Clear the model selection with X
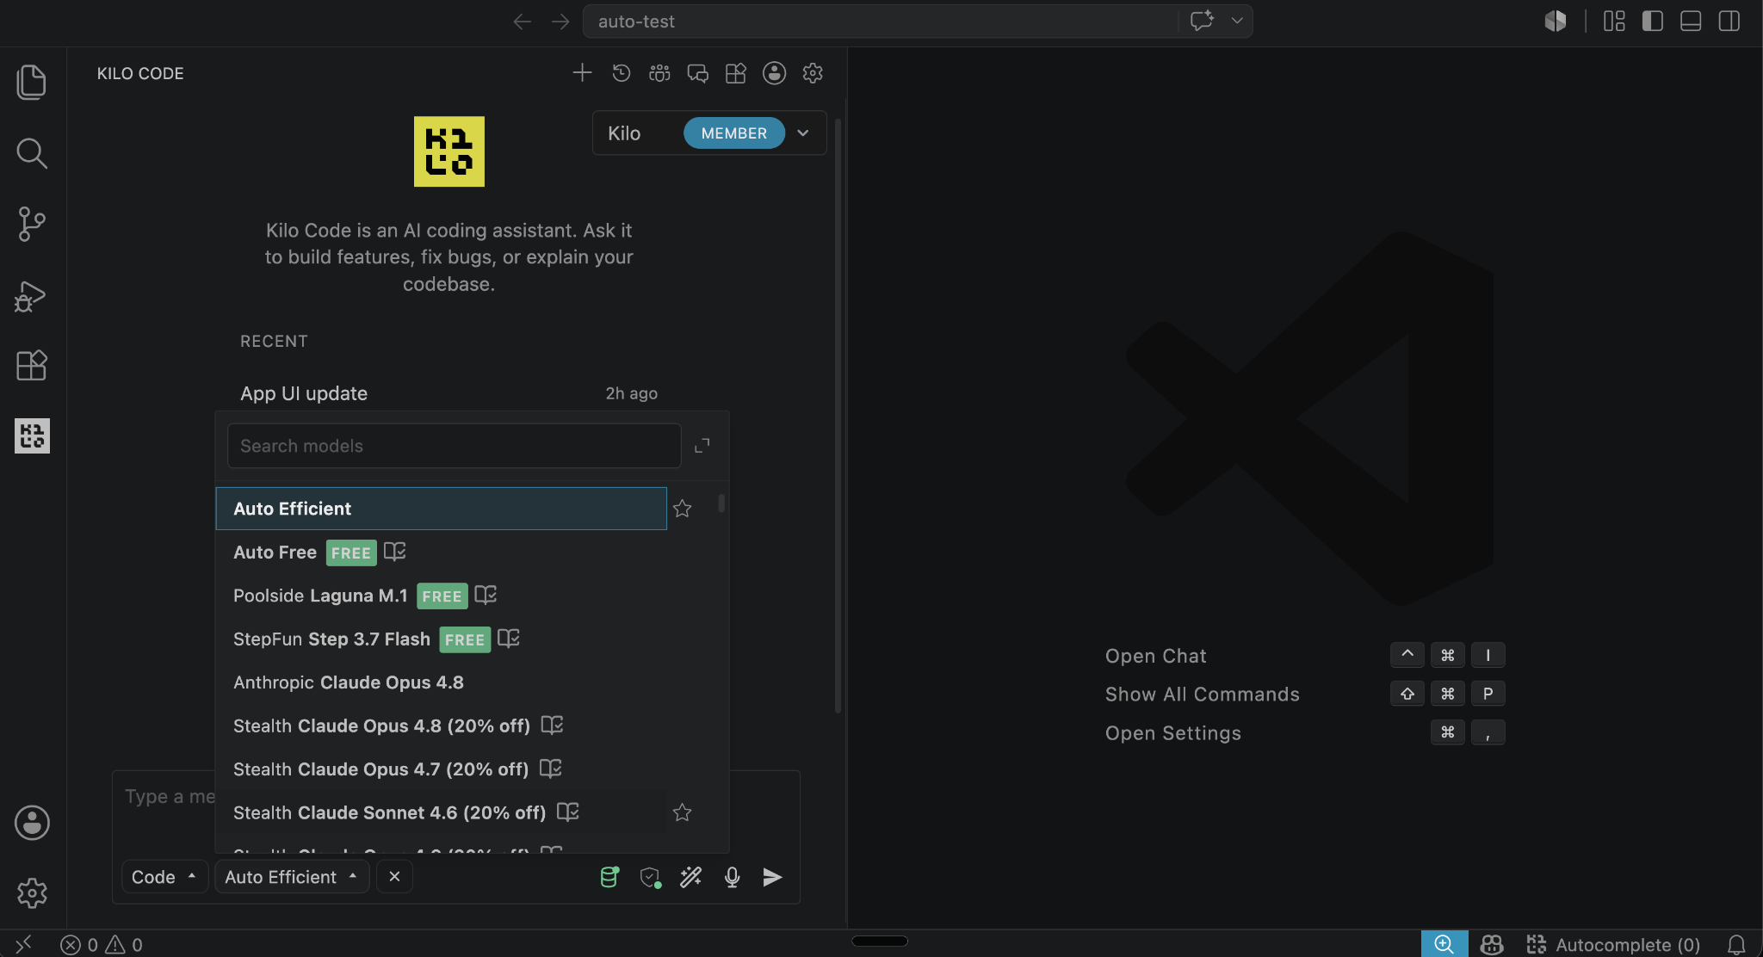 pos(395,876)
